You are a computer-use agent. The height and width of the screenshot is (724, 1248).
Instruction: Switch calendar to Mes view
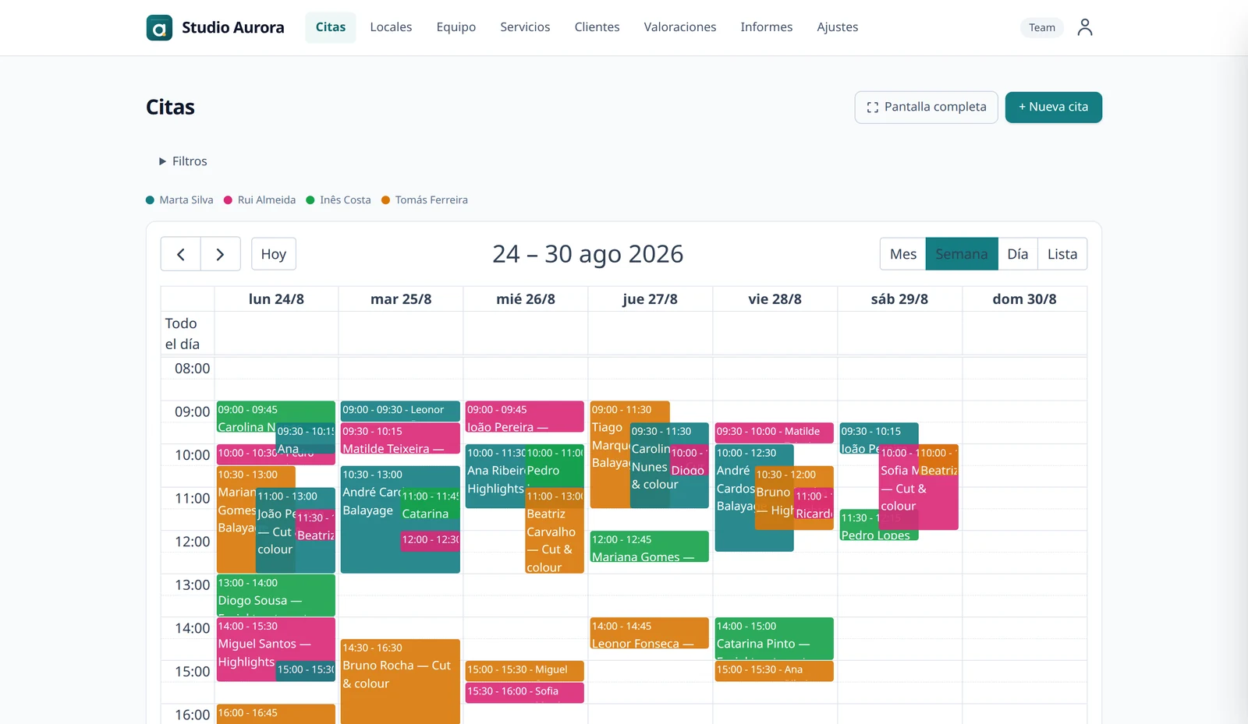pos(903,254)
